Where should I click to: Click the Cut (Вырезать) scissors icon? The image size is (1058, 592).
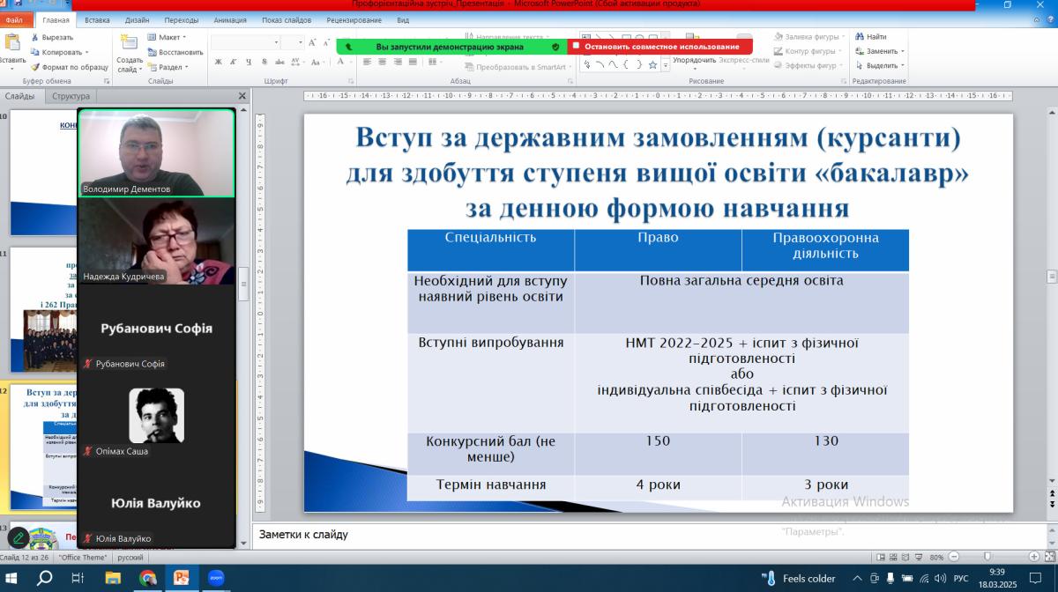[x=35, y=38]
